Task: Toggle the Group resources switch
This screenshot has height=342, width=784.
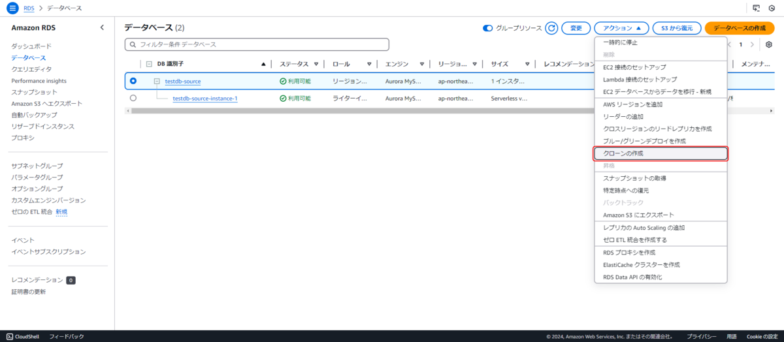Action: tap(487, 28)
